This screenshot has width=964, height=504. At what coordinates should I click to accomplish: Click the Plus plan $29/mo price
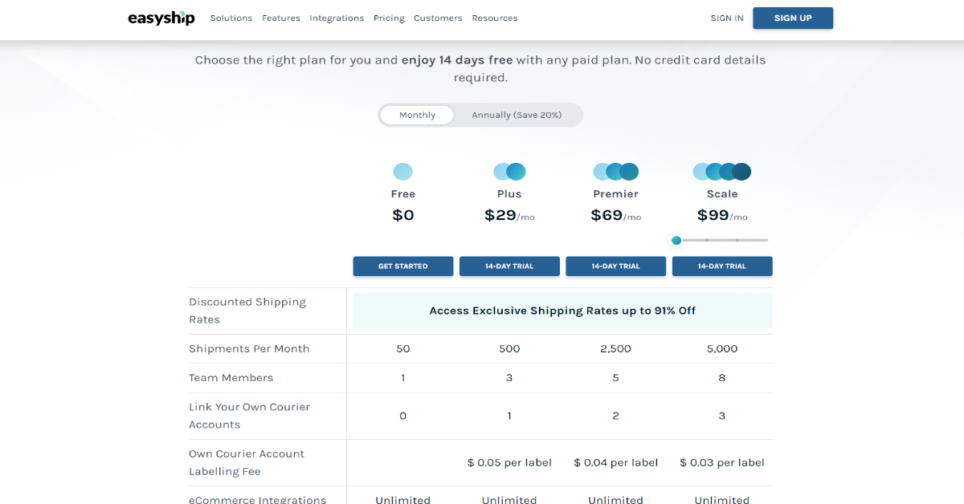(509, 215)
